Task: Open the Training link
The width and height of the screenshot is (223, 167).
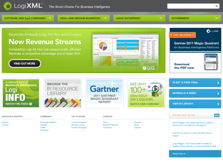Action: tap(5, 125)
